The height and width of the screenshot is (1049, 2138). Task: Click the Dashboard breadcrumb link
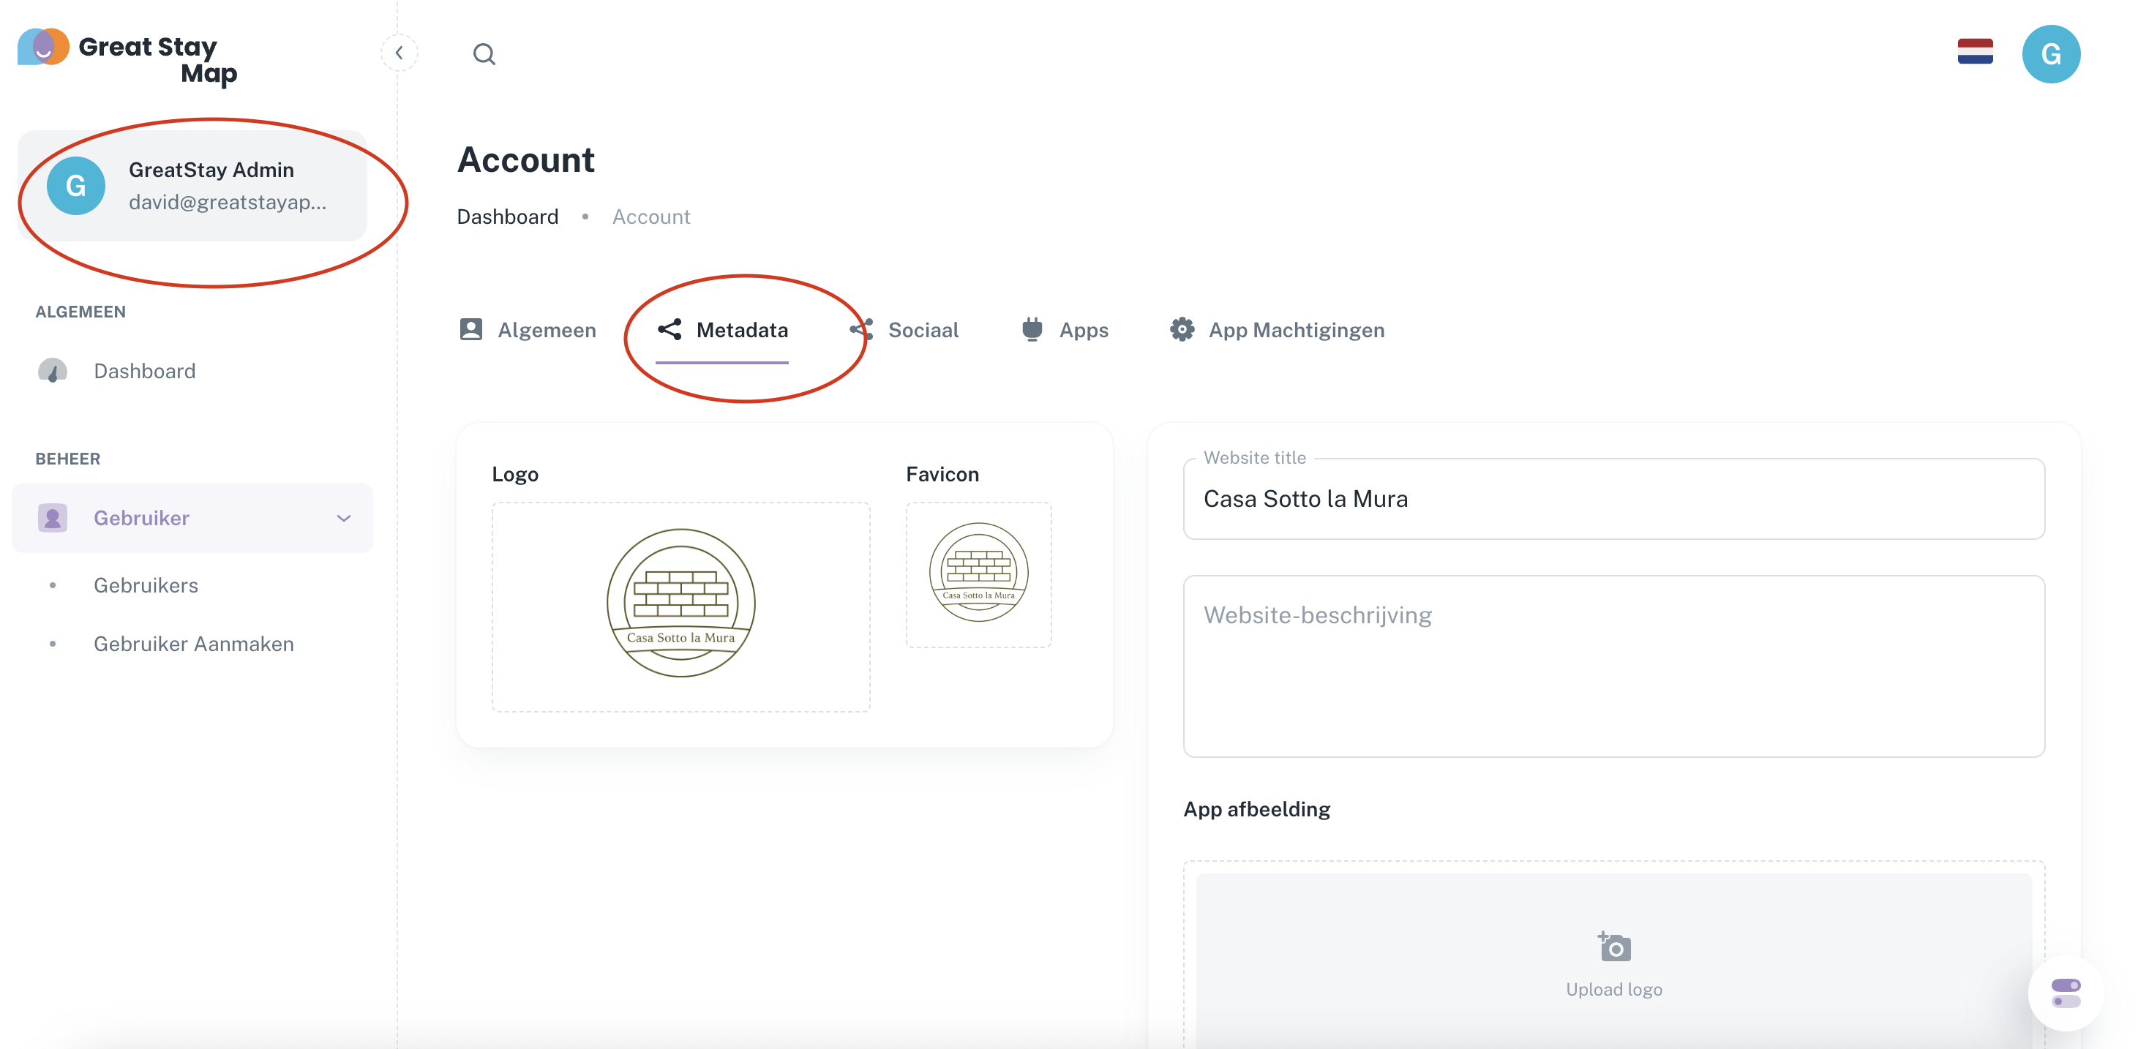coord(507,217)
